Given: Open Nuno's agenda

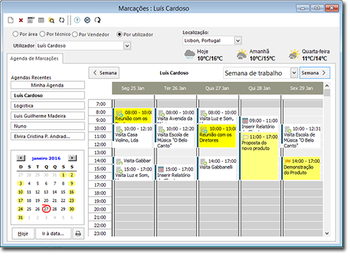Looking at the screenshot, I should click(47, 126).
